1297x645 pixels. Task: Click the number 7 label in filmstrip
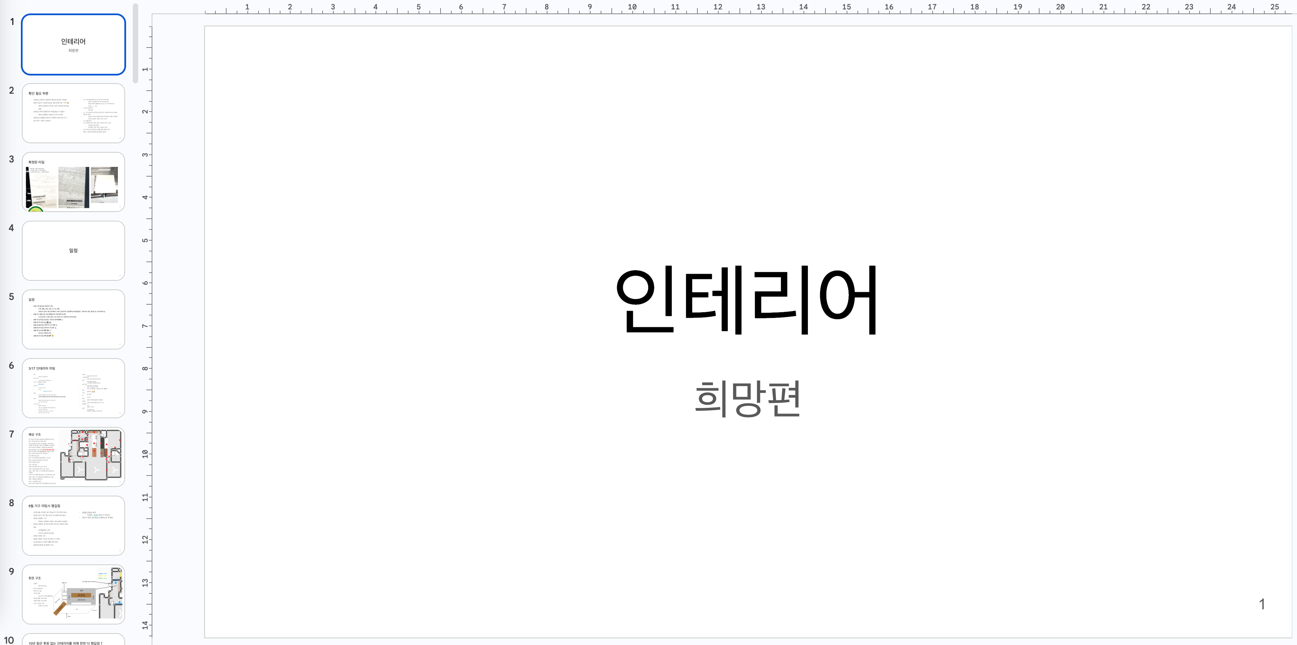(11, 434)
